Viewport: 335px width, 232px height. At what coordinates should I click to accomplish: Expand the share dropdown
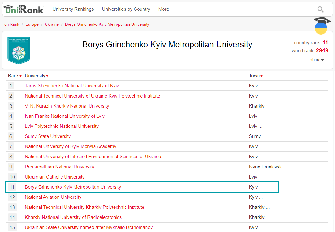point(317,60)
